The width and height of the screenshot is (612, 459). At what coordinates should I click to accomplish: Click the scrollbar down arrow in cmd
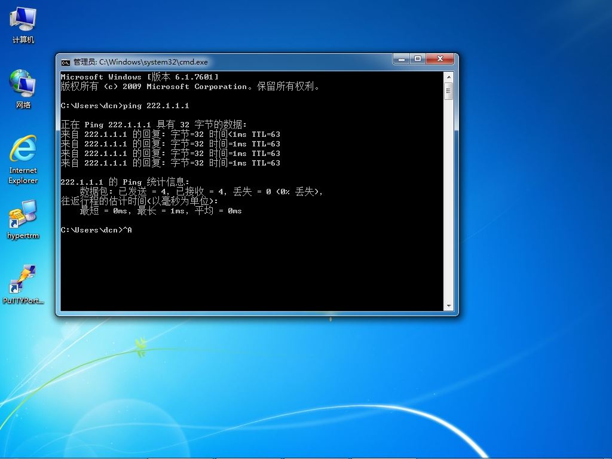tap(448, 306)
